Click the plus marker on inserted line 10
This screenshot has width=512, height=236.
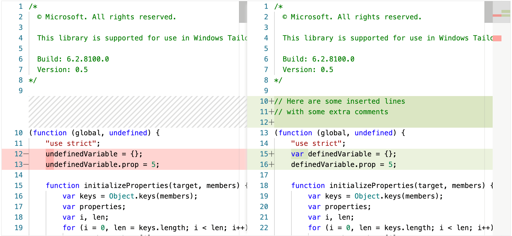click(x=272, y=101)
